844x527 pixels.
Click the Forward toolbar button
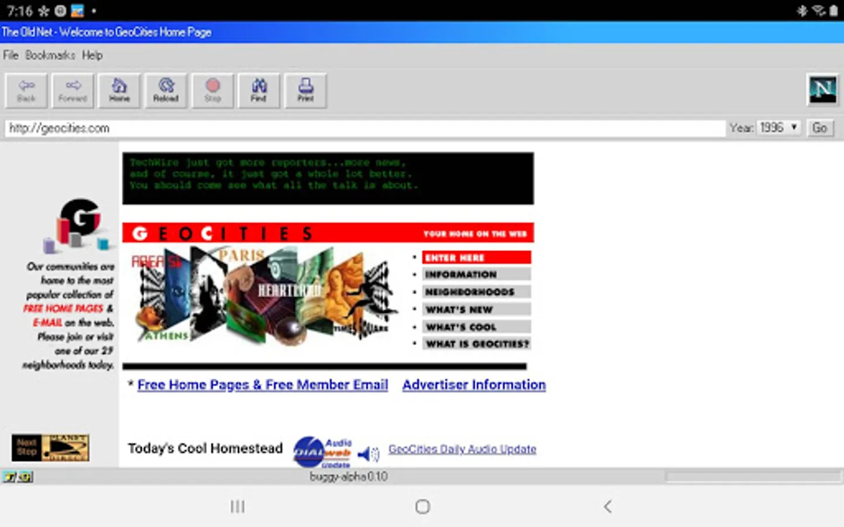73,91
